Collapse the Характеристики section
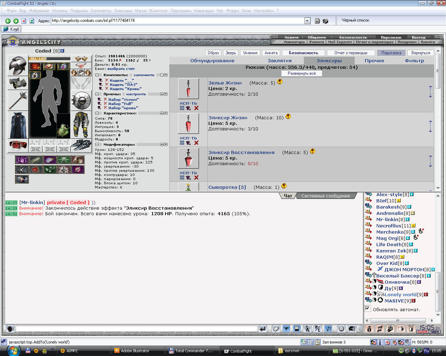 [97, 113]
